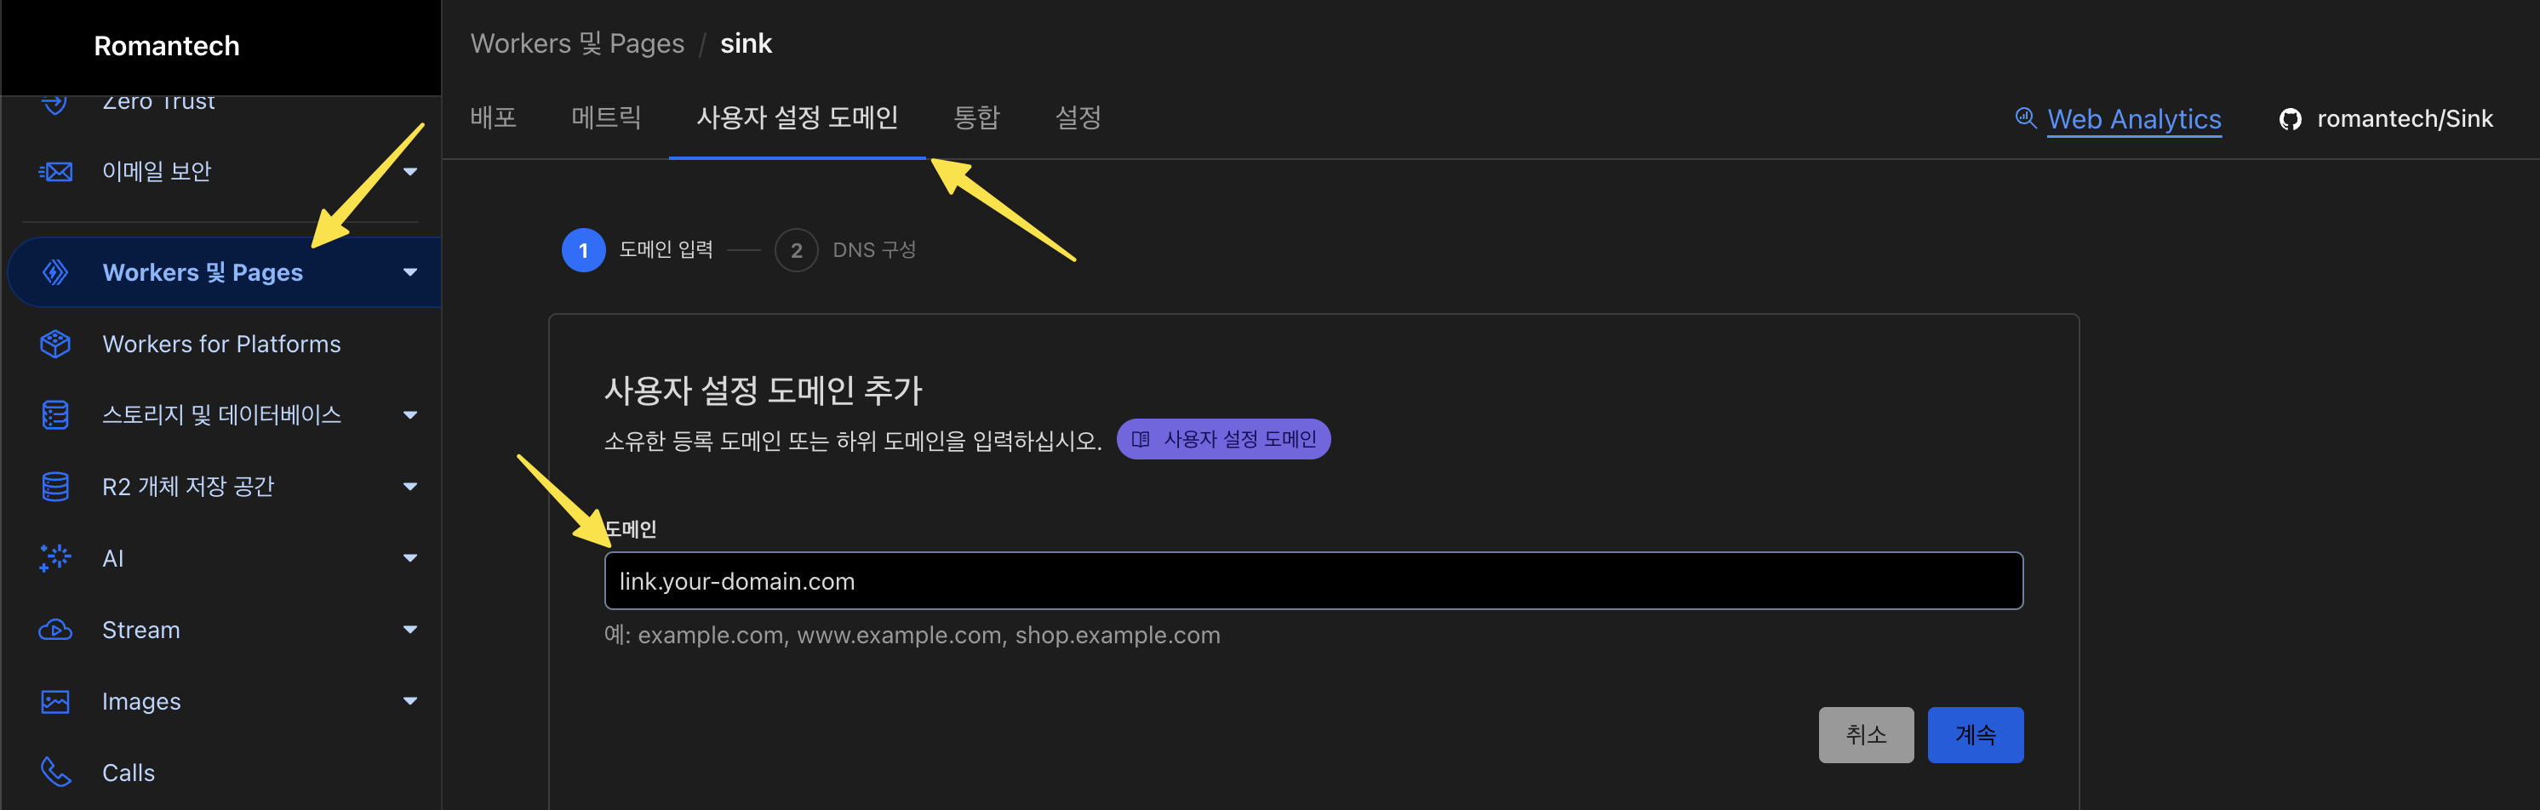Screen dimensions: 2540x810
Task: Click the Workers for Platforms cube icon
Action: [55, 344]
